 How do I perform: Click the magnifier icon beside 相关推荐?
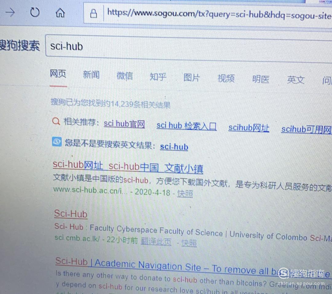[56, 121]
